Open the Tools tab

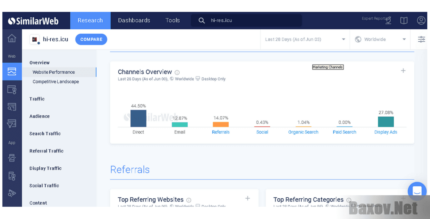172,20
